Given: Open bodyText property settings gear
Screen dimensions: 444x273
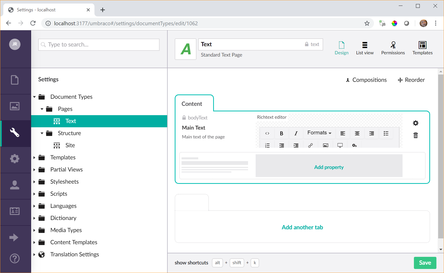Looking at the screenshot, I should [416, 123].
